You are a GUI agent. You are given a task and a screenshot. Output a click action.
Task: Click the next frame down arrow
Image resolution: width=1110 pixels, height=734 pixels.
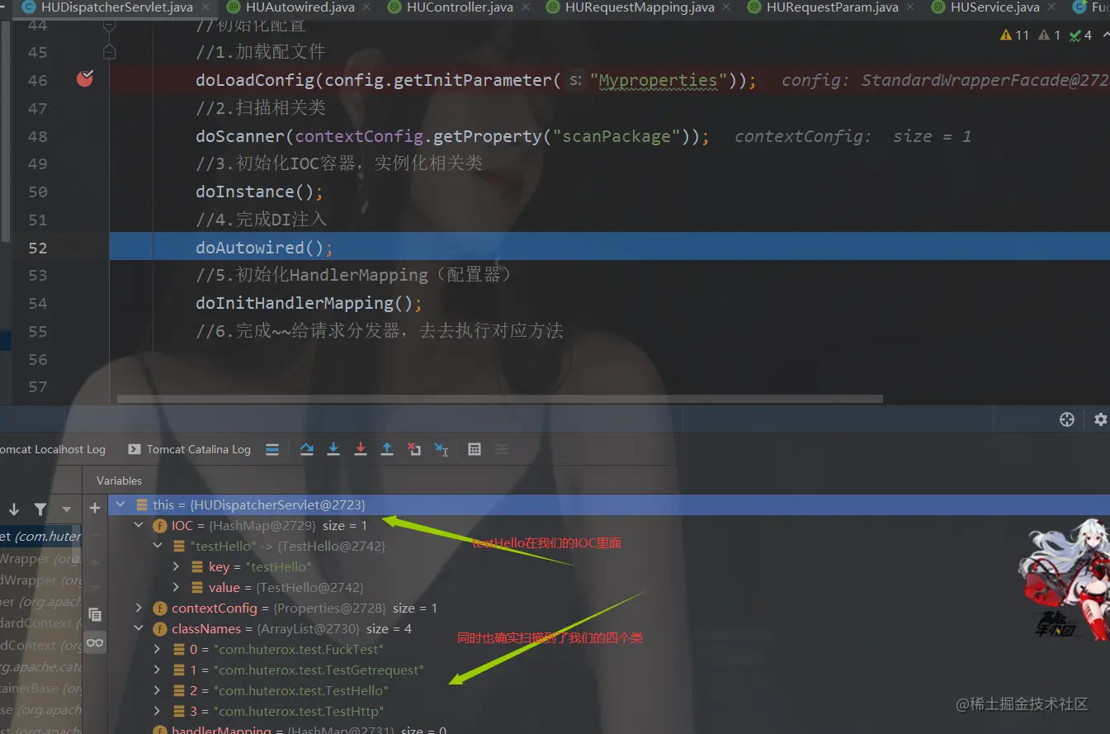tap(14, 509)
